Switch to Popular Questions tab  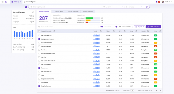pyautogui.click(x=73, y=12)
